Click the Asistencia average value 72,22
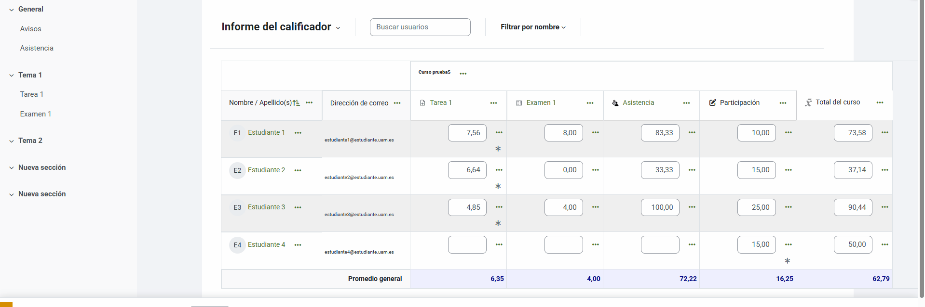 click(688, 279)
